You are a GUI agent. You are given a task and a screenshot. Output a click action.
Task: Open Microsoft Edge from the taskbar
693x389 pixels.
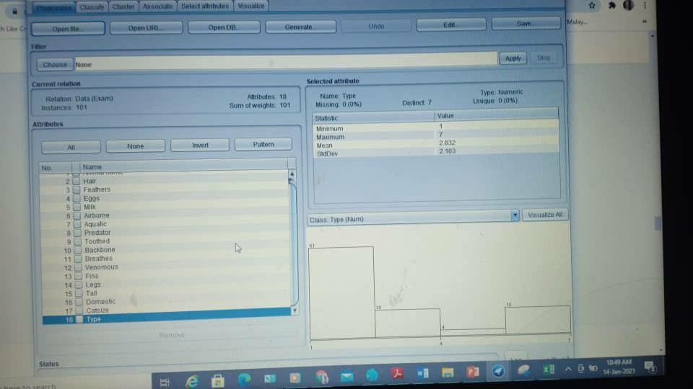click(x=243, y=379)
